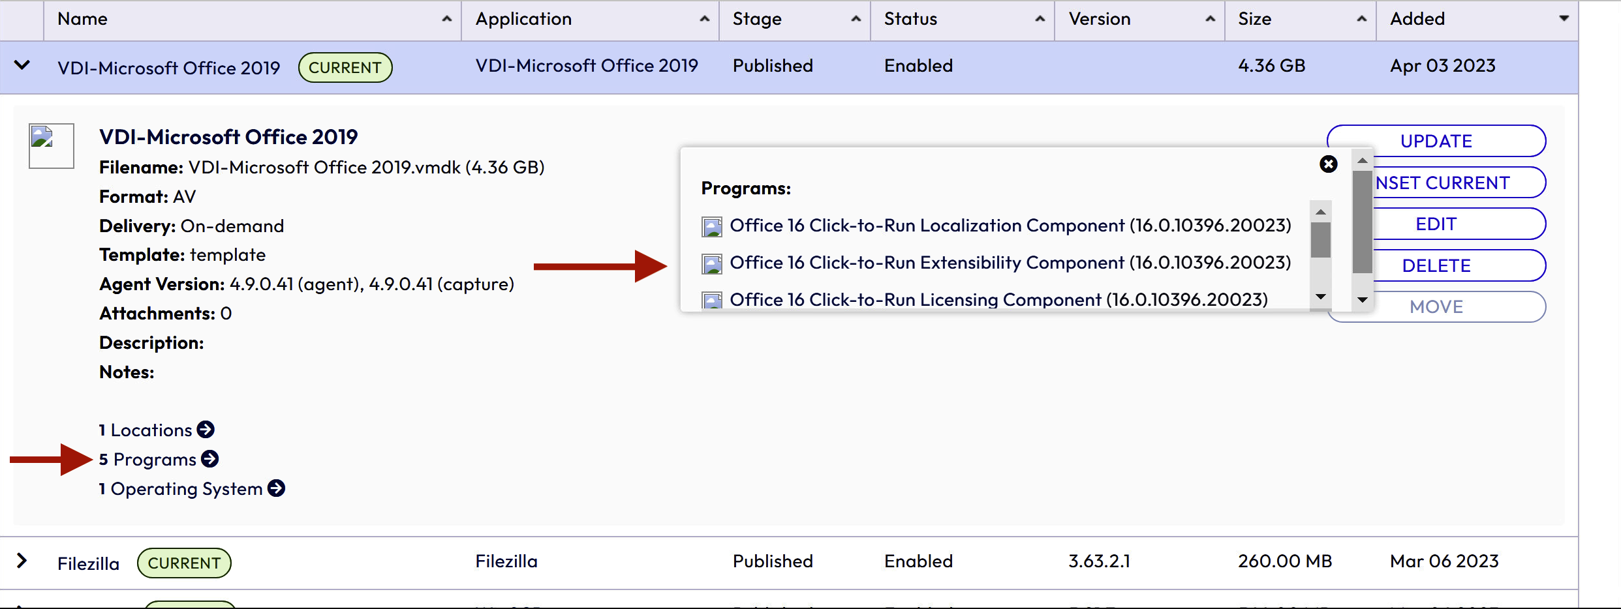
Task: Open the Locations arrow icon
Action: click(206, 430)
